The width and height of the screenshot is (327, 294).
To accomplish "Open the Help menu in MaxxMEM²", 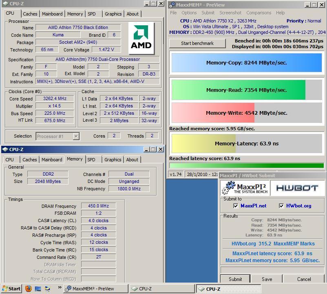I will [280, 13].
